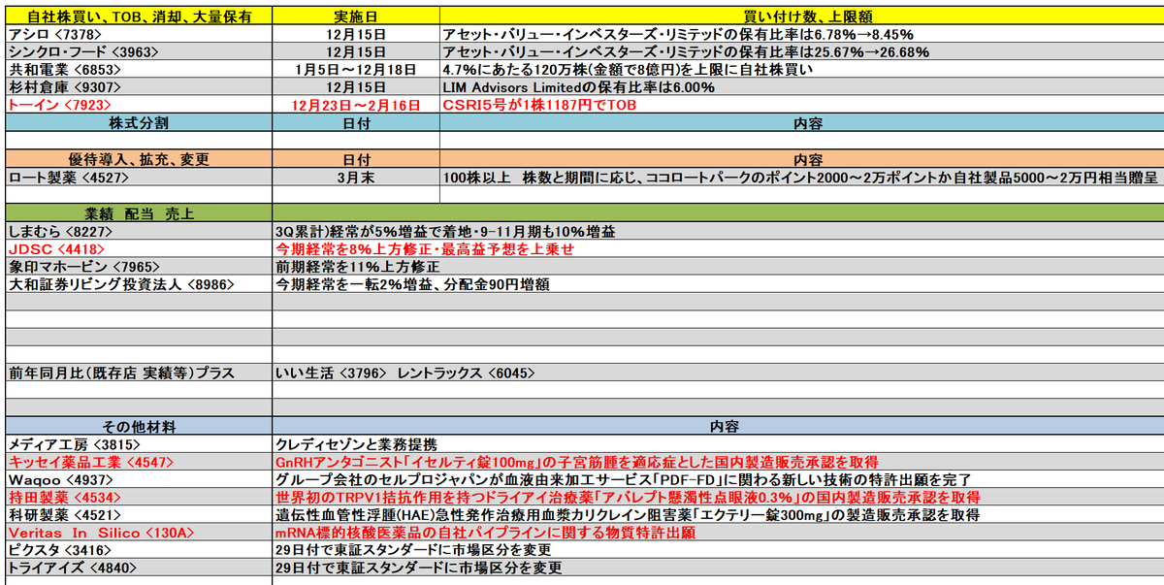1164x585 pixels.
Task: Select the 東証スタンダード cell in the トライアイズ row
Action: (718, 567)
